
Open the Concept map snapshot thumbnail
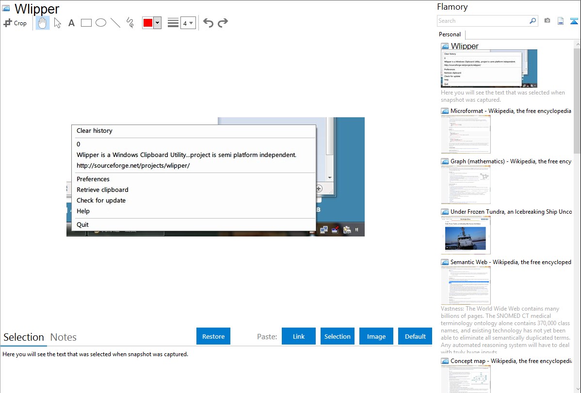tap(466, 379)
